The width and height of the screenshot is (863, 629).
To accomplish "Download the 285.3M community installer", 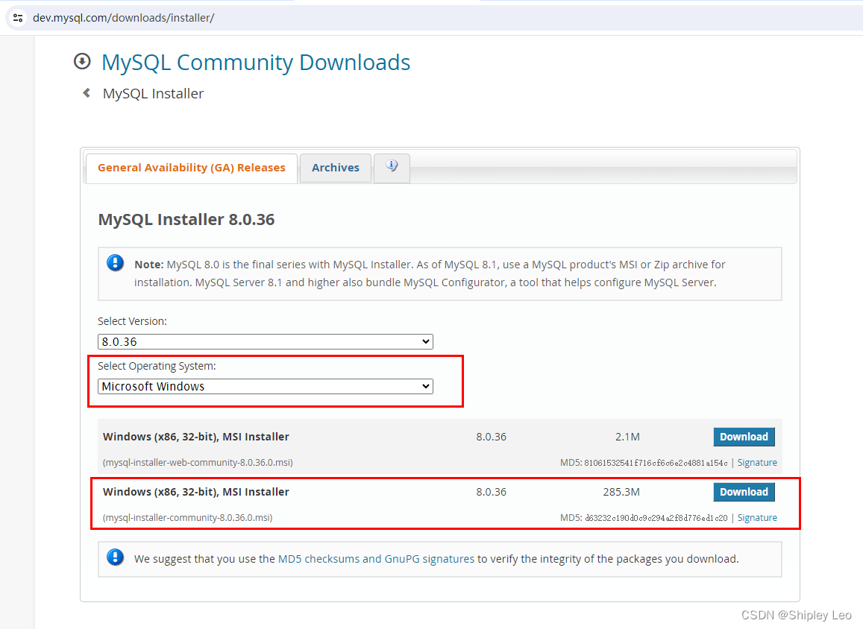I will [x=744, y=492].
